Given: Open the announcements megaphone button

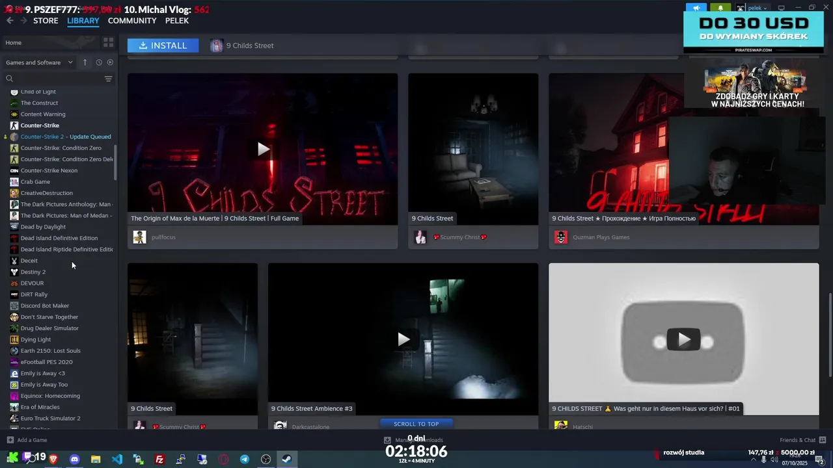Looking at the screenshot, I should point(696,8).
